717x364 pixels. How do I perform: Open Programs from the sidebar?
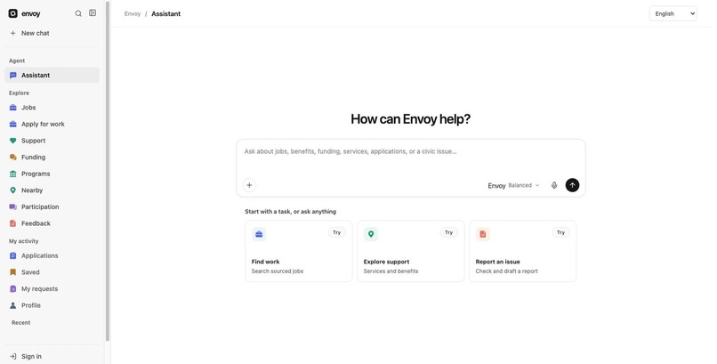pos(52,174)
